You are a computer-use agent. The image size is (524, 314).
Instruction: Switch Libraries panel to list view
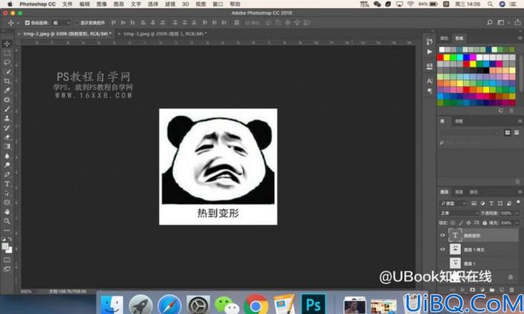point(517,132)
